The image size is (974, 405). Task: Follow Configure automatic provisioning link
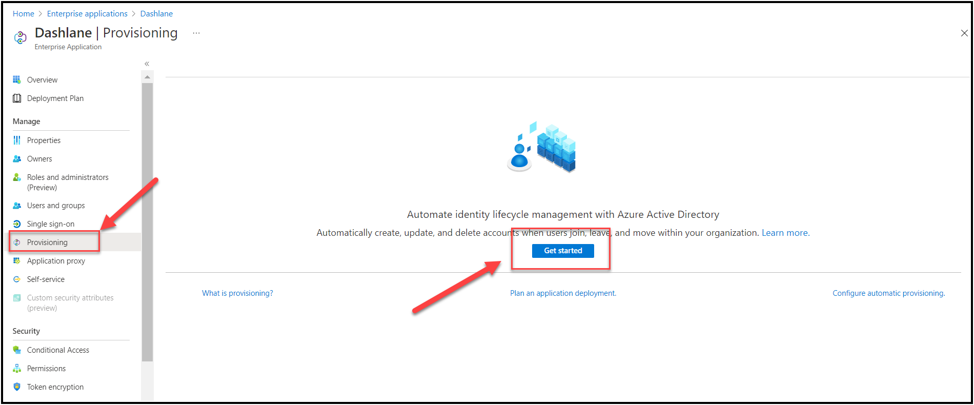click(x=888, y=293)
